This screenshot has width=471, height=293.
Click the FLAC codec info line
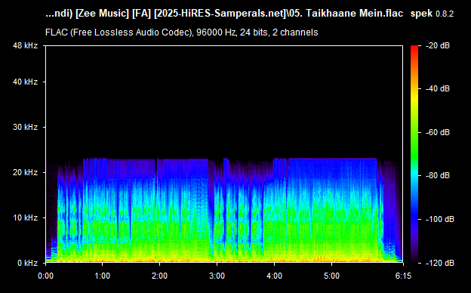(181, 32)
